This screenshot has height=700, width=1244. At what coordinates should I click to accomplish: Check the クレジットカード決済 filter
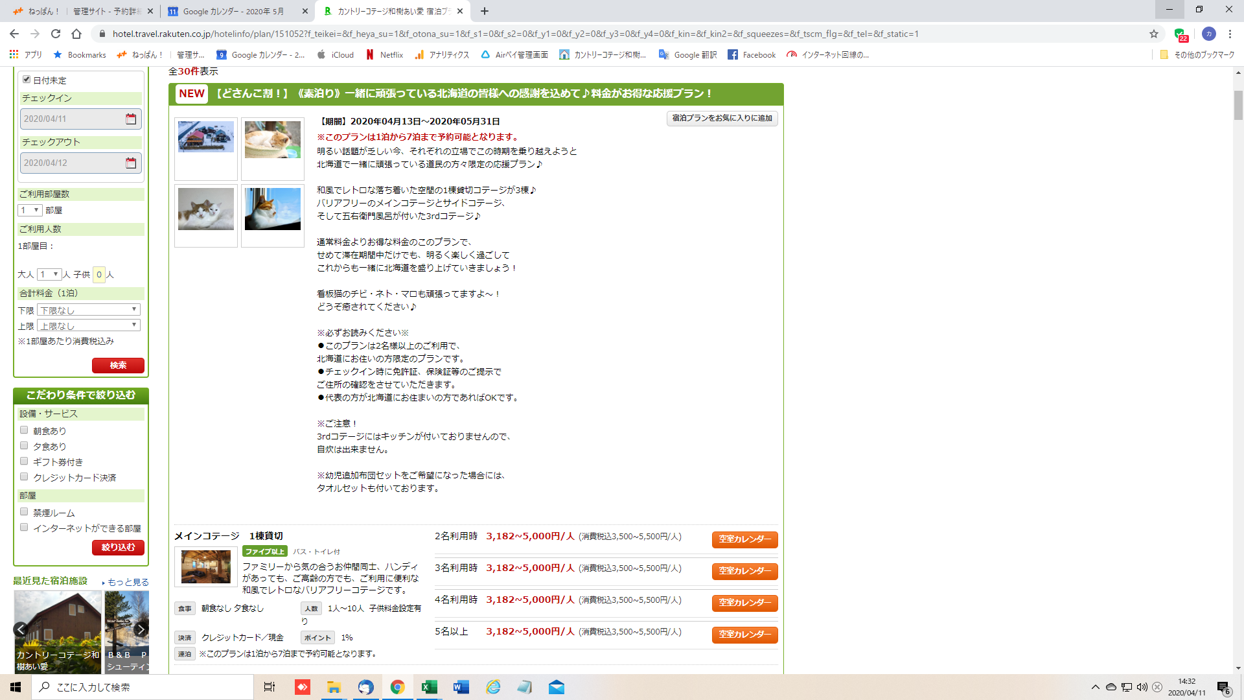[x=24, y=476]
